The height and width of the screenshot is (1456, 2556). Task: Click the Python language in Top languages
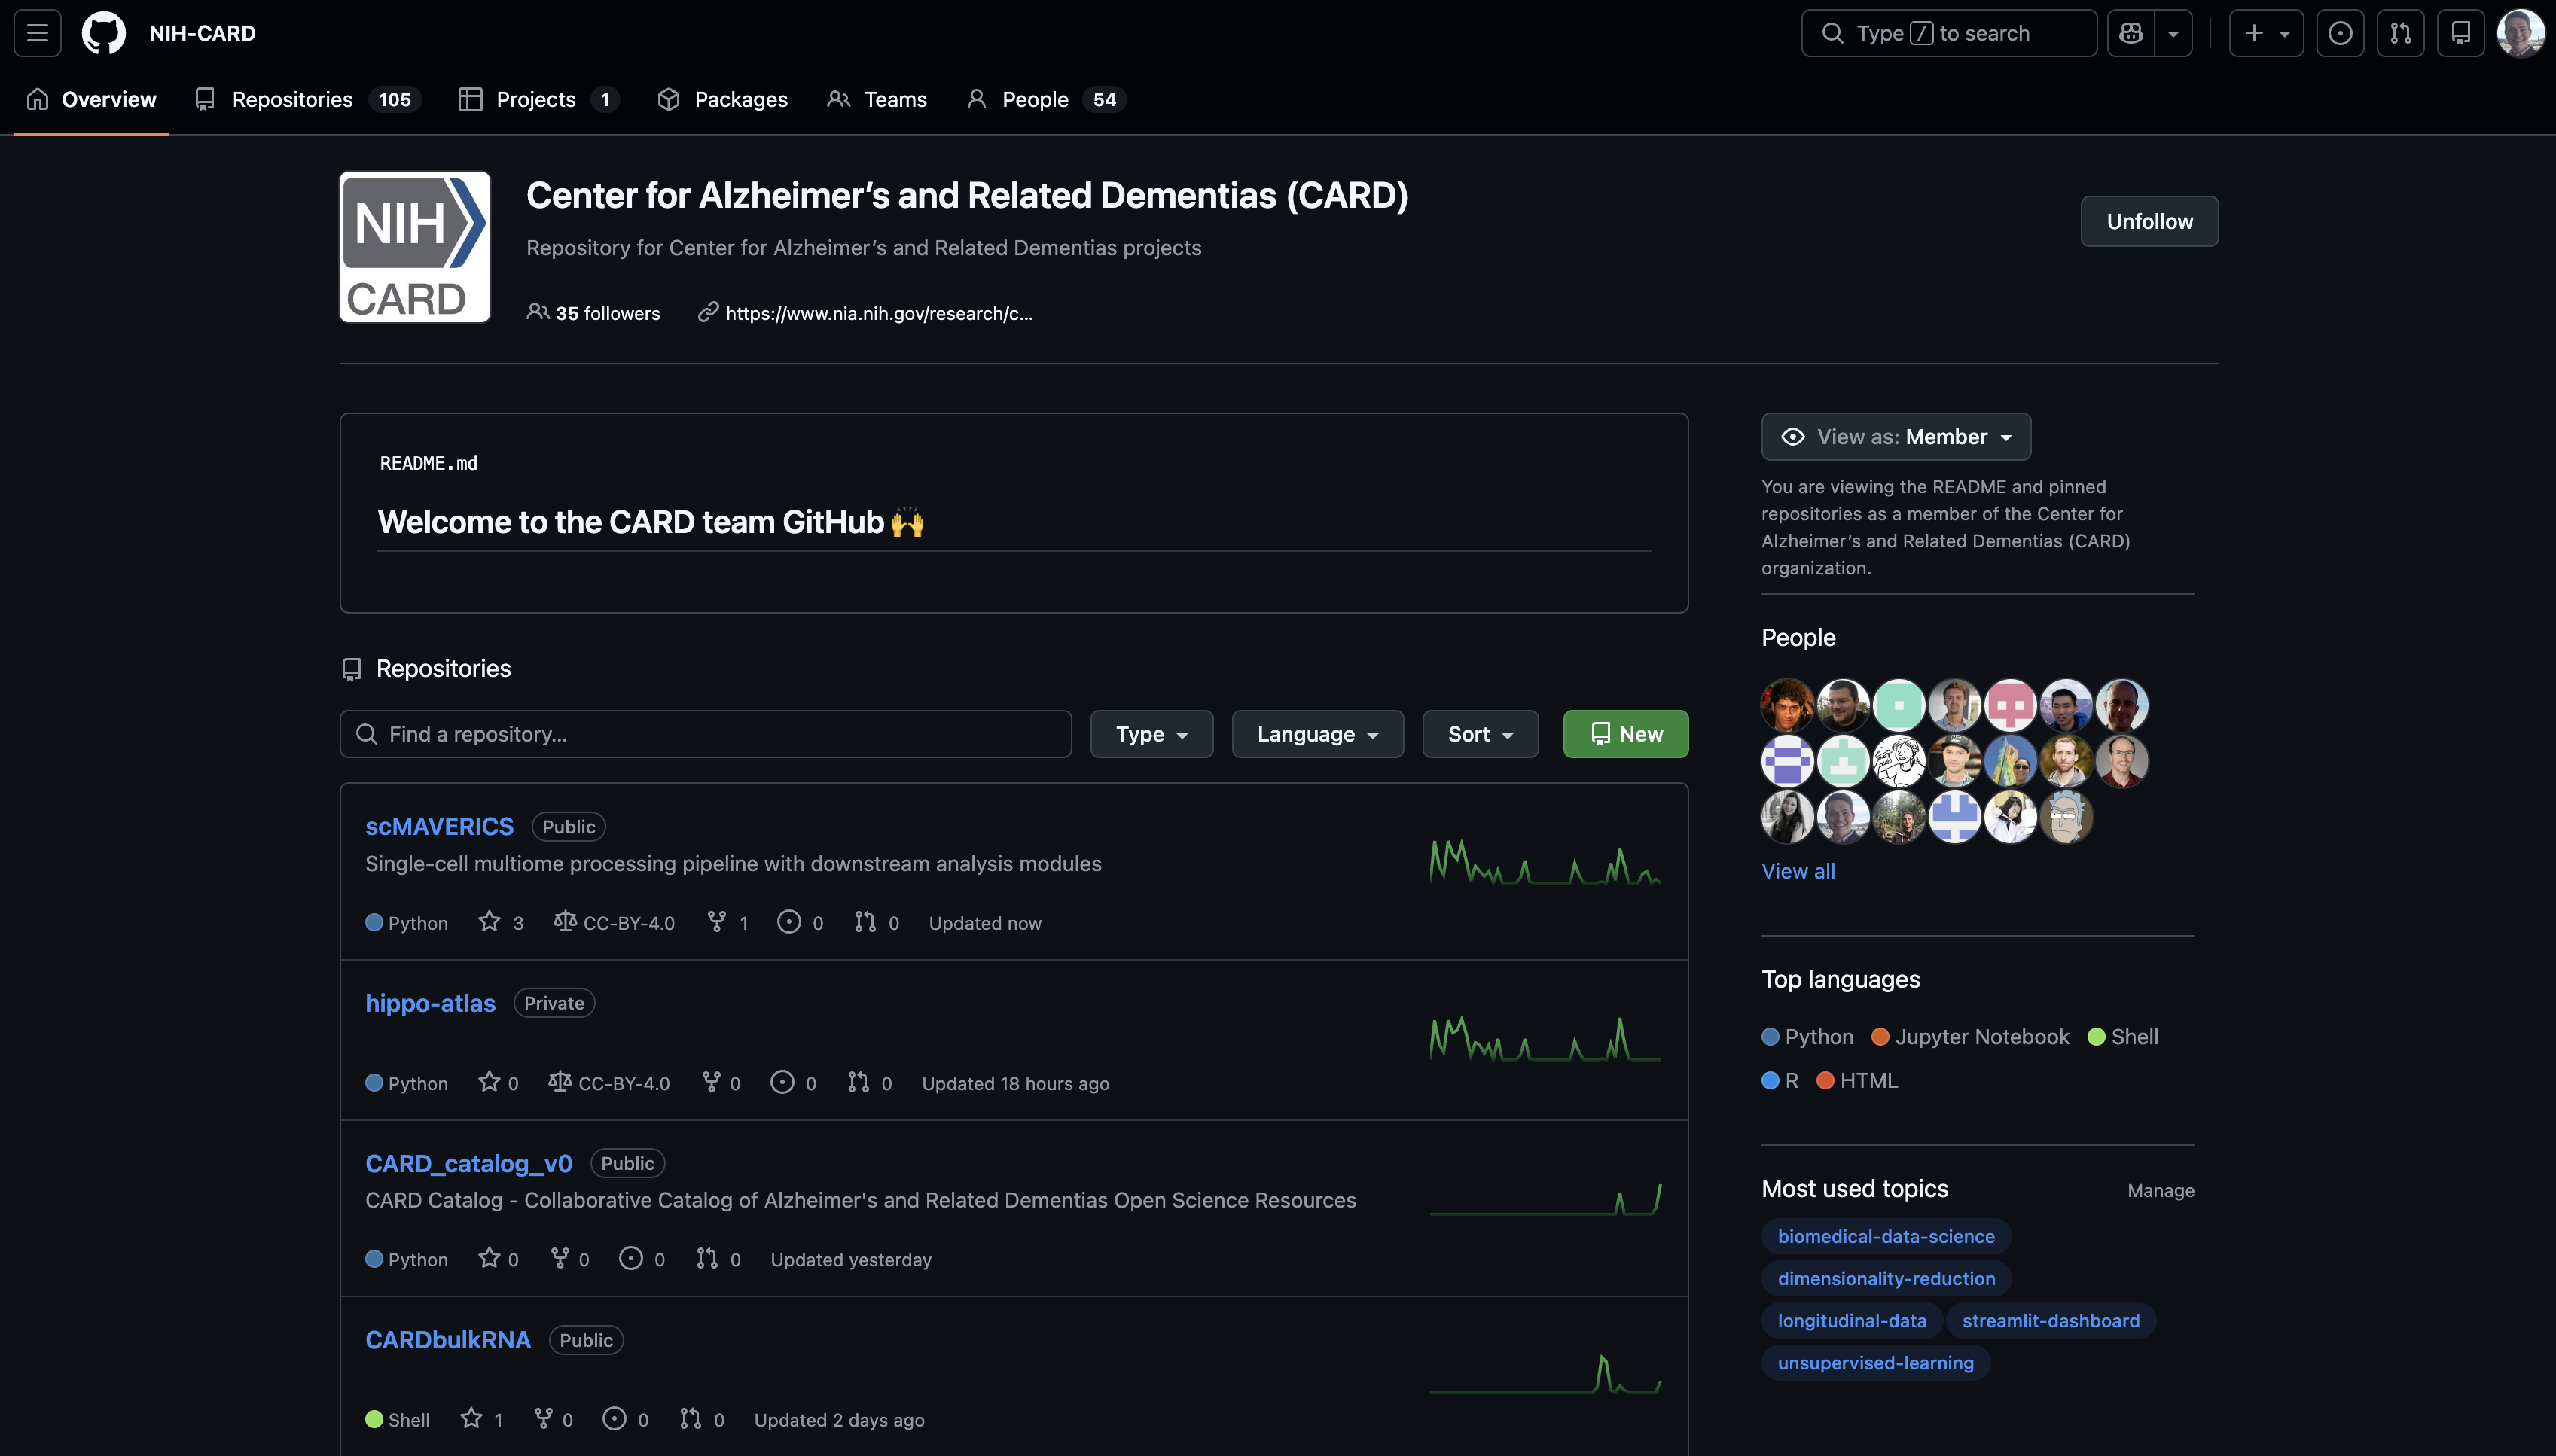pos(1808,1037)
